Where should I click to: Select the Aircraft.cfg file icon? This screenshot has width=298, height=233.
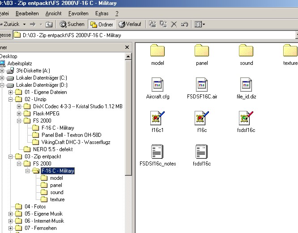158,85
